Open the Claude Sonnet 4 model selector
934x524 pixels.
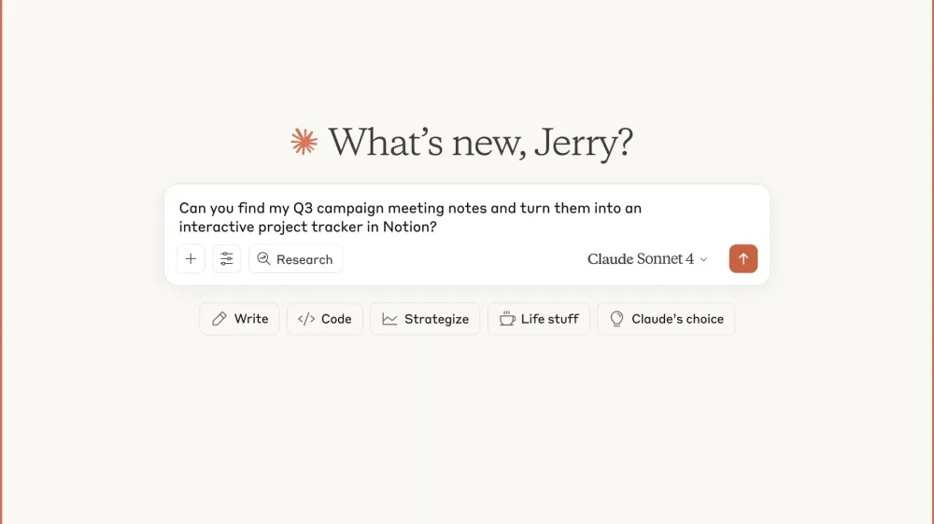(641, 259)
